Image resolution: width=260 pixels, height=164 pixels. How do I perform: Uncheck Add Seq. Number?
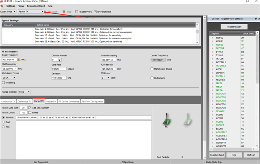click(x=30, y=108)
